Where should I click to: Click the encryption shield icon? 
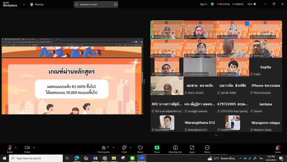click(x=212, y=4)
